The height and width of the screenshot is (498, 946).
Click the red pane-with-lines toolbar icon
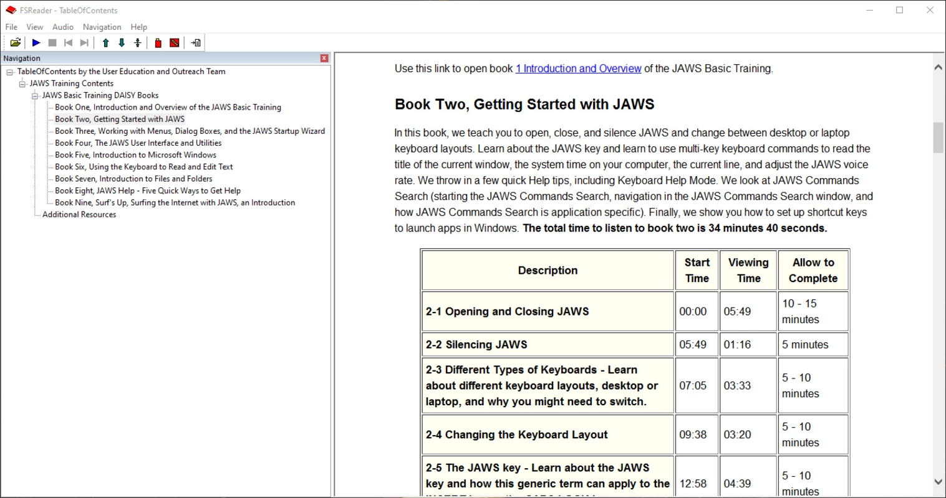click(x=175, y=42)
